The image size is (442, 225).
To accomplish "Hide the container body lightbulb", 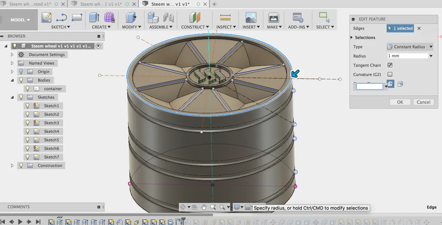I will (28, 89).
